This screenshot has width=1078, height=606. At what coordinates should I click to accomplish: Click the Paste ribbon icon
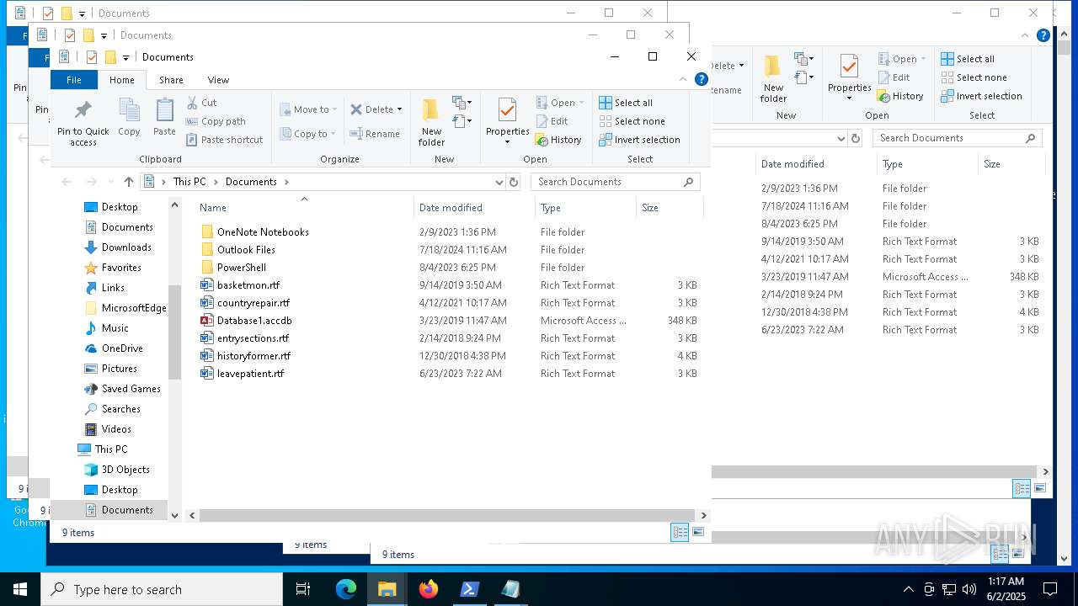coord(164,117)
